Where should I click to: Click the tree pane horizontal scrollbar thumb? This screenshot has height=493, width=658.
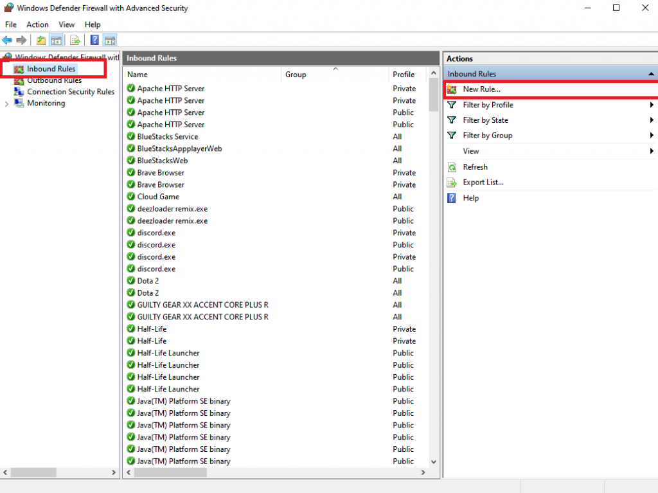33,472
